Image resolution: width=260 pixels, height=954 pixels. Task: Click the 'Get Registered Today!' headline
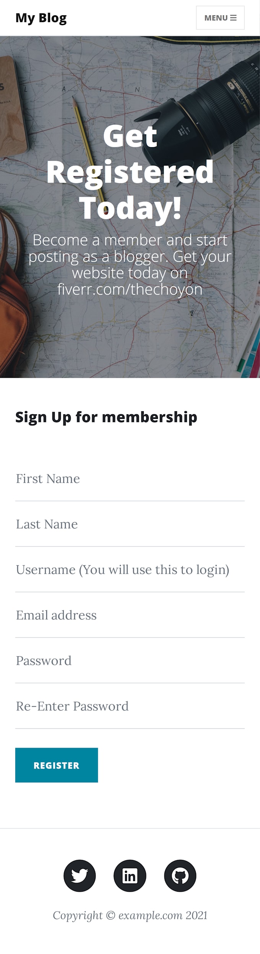click(130, 172)
